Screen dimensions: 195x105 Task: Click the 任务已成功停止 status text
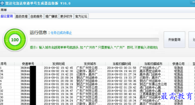[61, 33]
